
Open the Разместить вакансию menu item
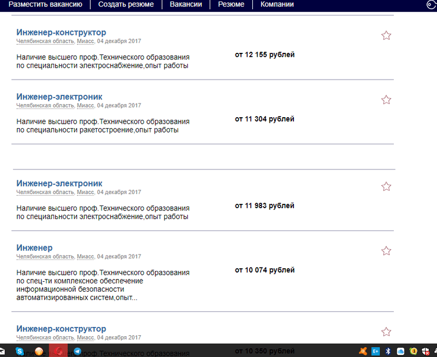pos(45,4)
